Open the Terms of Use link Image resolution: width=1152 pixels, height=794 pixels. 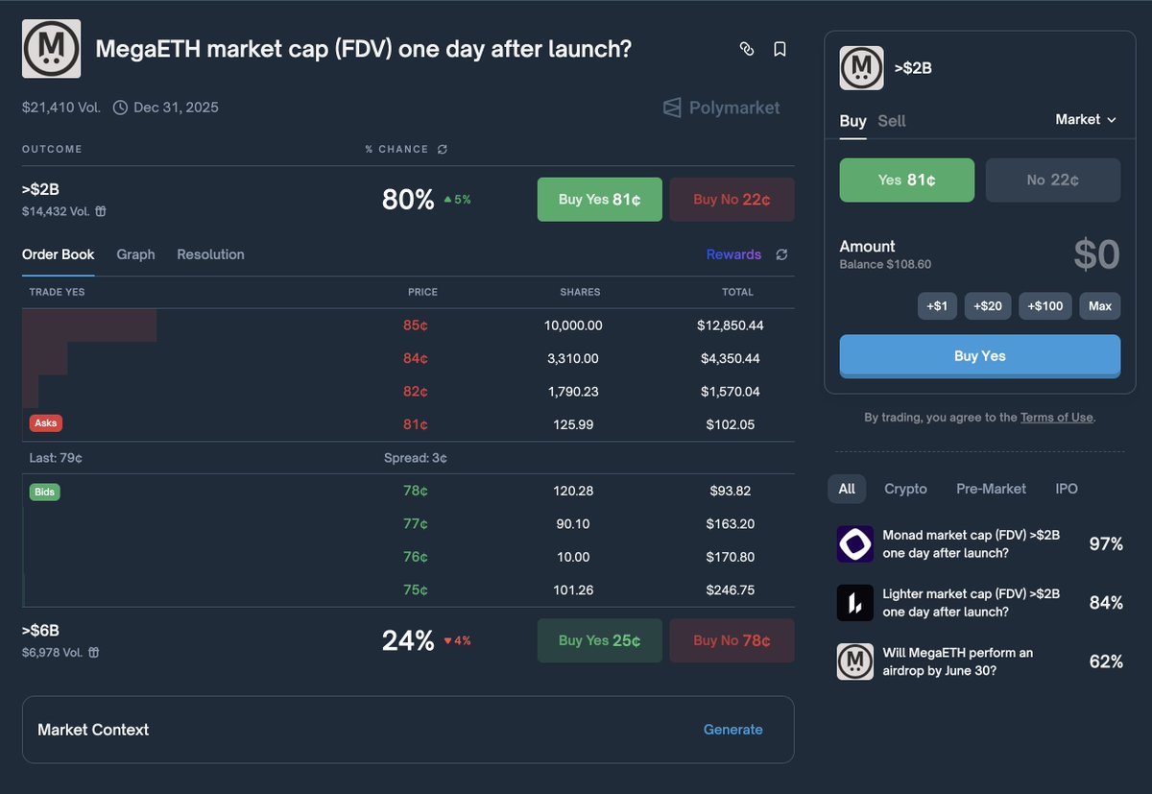[x=1056, y=418]
